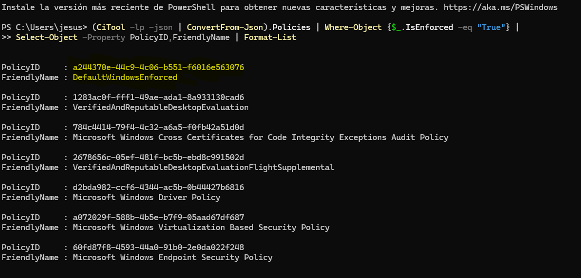Click VerifiedAndReputableDesktopEvaluationFlightSupplemental name
Image resolution: width=581 pixels, height=278 pixels.
pos(203,167)
